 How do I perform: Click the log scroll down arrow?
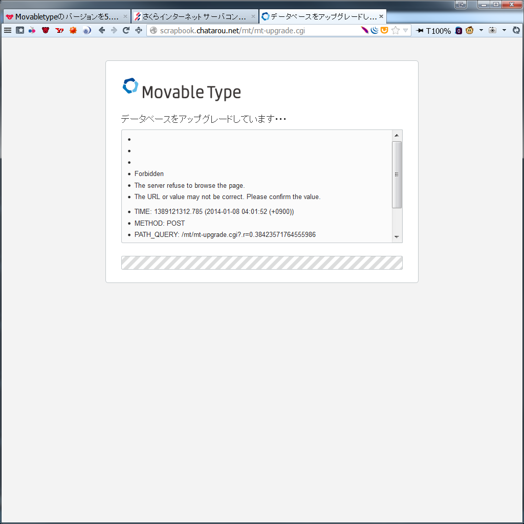(397, 237)
